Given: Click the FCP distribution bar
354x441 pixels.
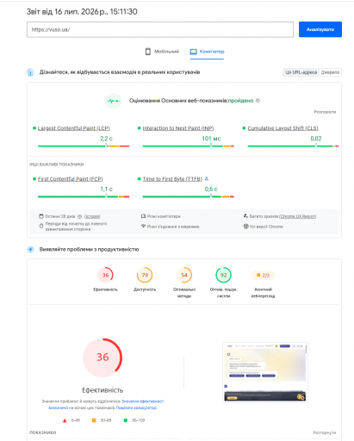Looking at the screenshot, I should [x=84, y=196].
